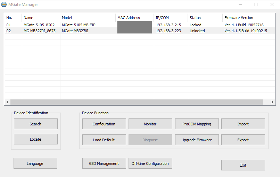The height and width of the screenshot is (177, 280).
Task: Click firmware Ver.4.1.5 Build 19100215
Action: tap(246, 31)
